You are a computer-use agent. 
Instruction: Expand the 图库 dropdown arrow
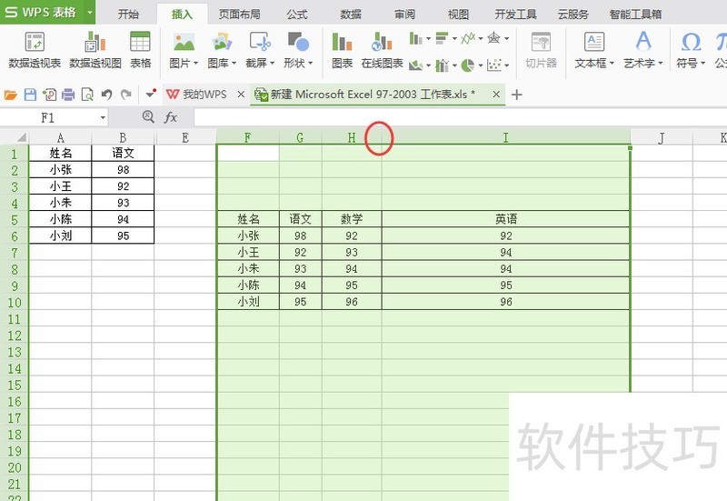coord(234,63)
